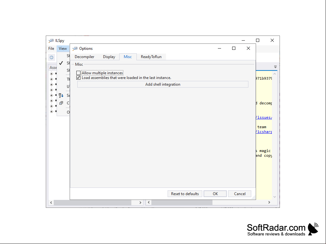Click the word "magic" in the text pane
326x244 pixels.
point(265,151)
